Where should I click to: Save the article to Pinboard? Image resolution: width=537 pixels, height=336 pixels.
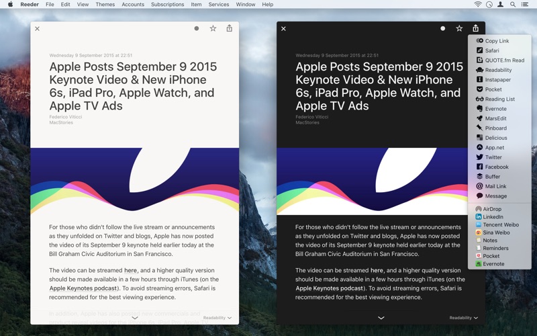click(495, 128)
